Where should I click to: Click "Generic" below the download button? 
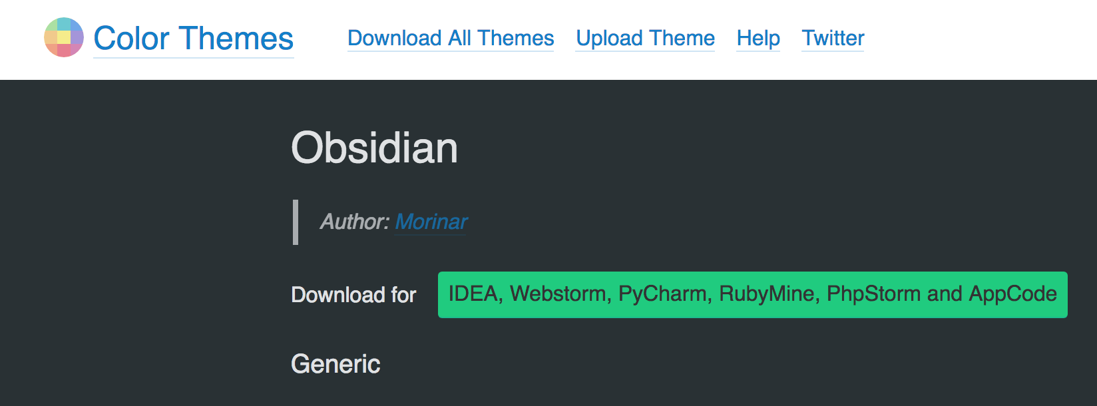tap(335, 364)
